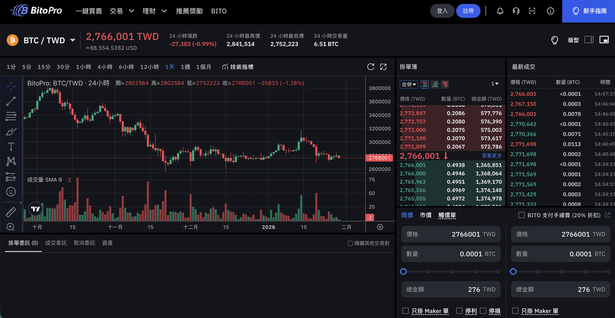The height and width of the screenshot is (318, 615).
Task: Enable BITO fee payment checkbox
Action: 521,215
